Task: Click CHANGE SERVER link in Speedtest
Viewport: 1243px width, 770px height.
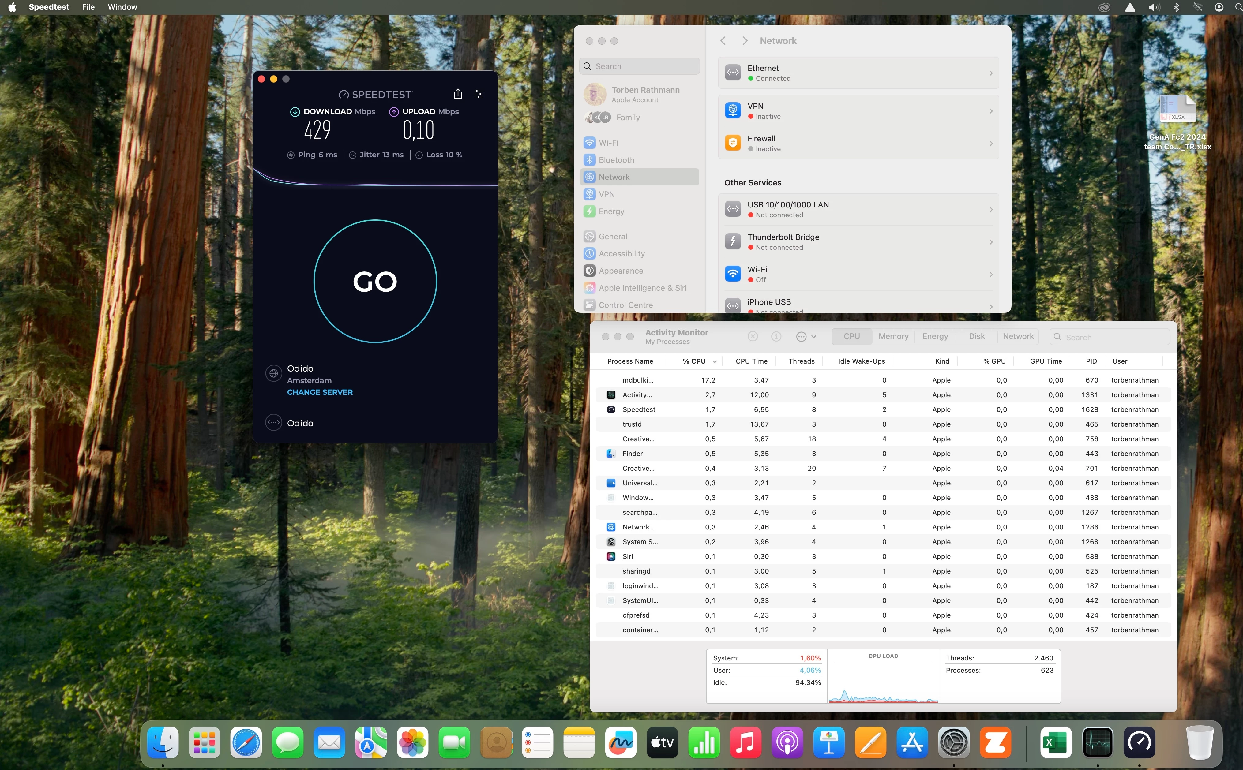Action: pos(319,392)
